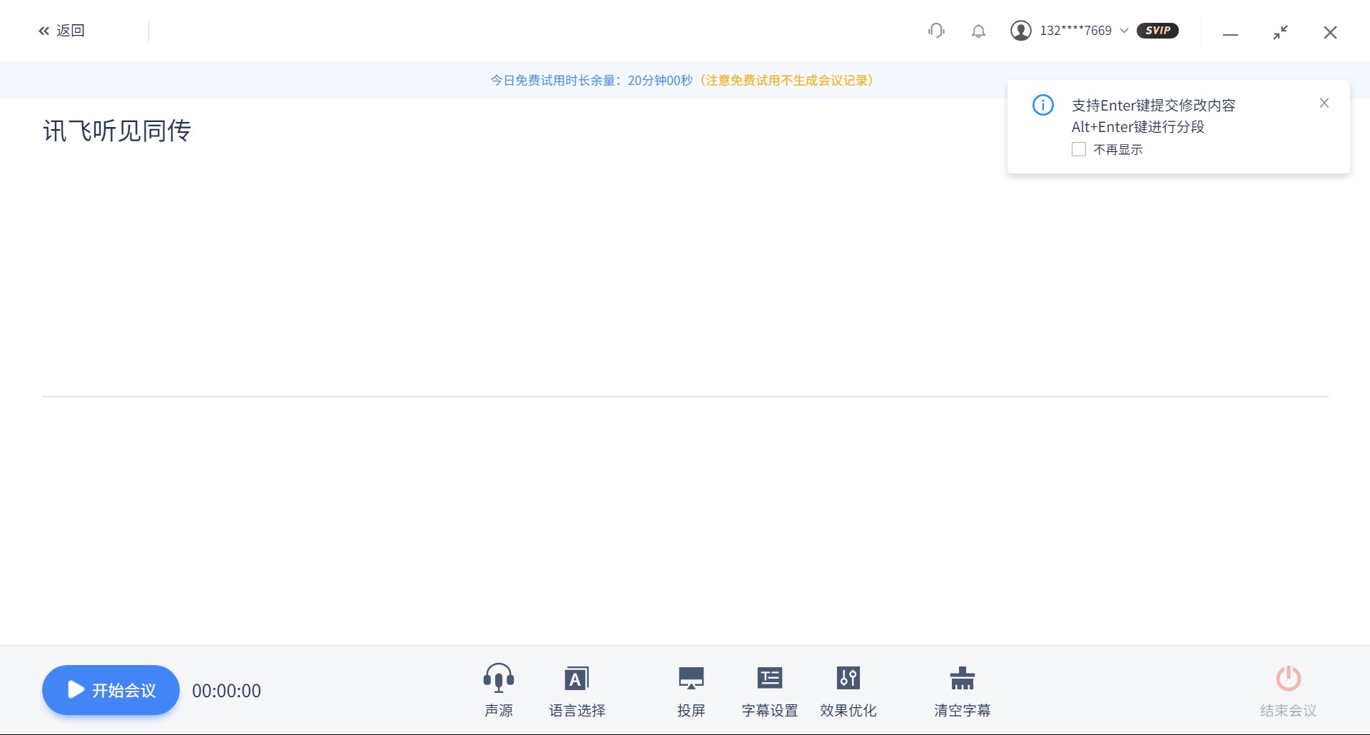This screenshot has width=1370, height=735.
Task: Open the notification bell
Action: click(x=978, y=31)
